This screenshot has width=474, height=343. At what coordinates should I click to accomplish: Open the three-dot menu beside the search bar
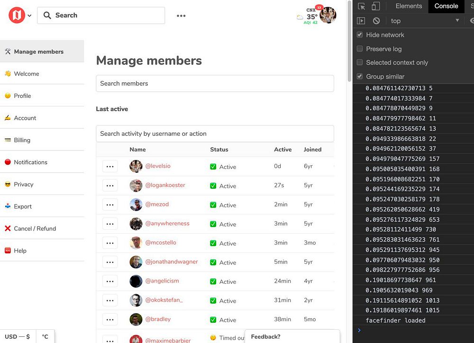(181, 16)
